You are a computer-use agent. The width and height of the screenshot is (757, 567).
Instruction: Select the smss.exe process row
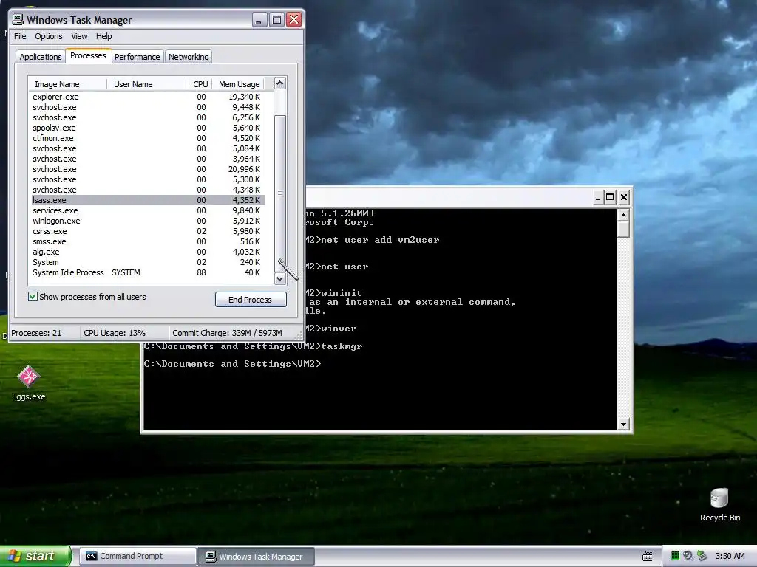[x=148, y=241]
